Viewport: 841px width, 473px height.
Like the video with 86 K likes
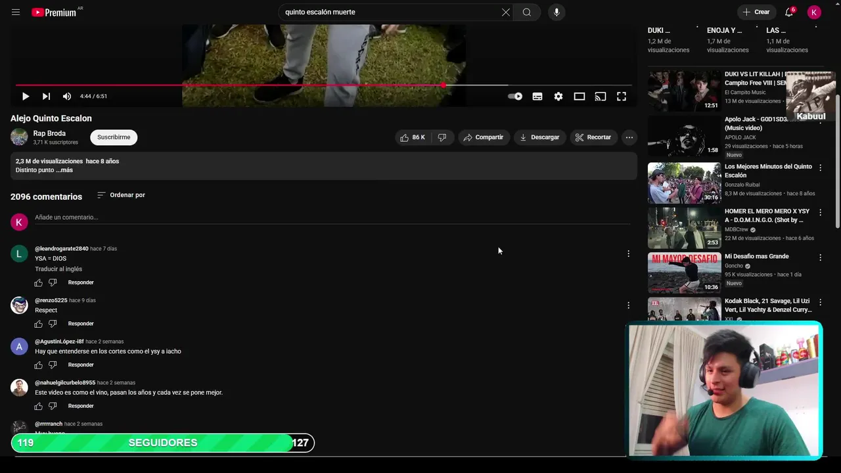[413, 137]
